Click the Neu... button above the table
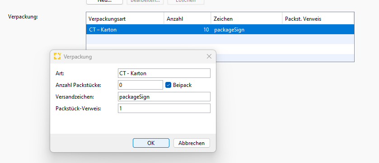Screen dimensions: 379x163 104,1
